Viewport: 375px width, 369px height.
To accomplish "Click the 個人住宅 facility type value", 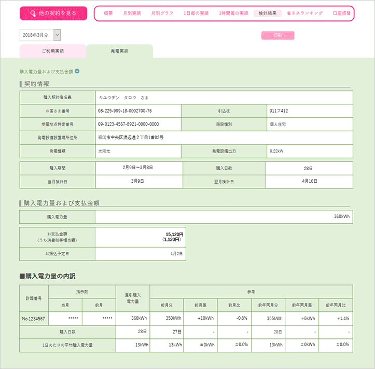I will click(277, 124).
